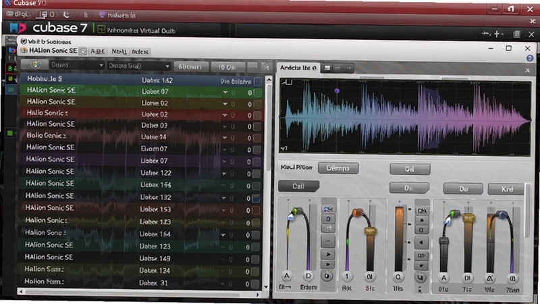Viewport: 540px width, 304px height.
Task: Toggle checkbox on the Uone. 02 row
Action: click(x=258, y=104)
